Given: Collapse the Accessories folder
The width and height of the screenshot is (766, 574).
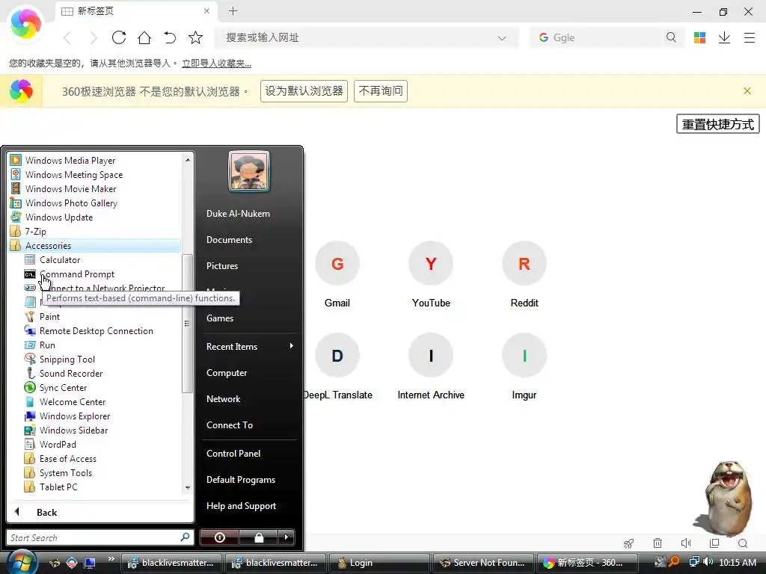Looking at the screenshot, I should point(95,245).
